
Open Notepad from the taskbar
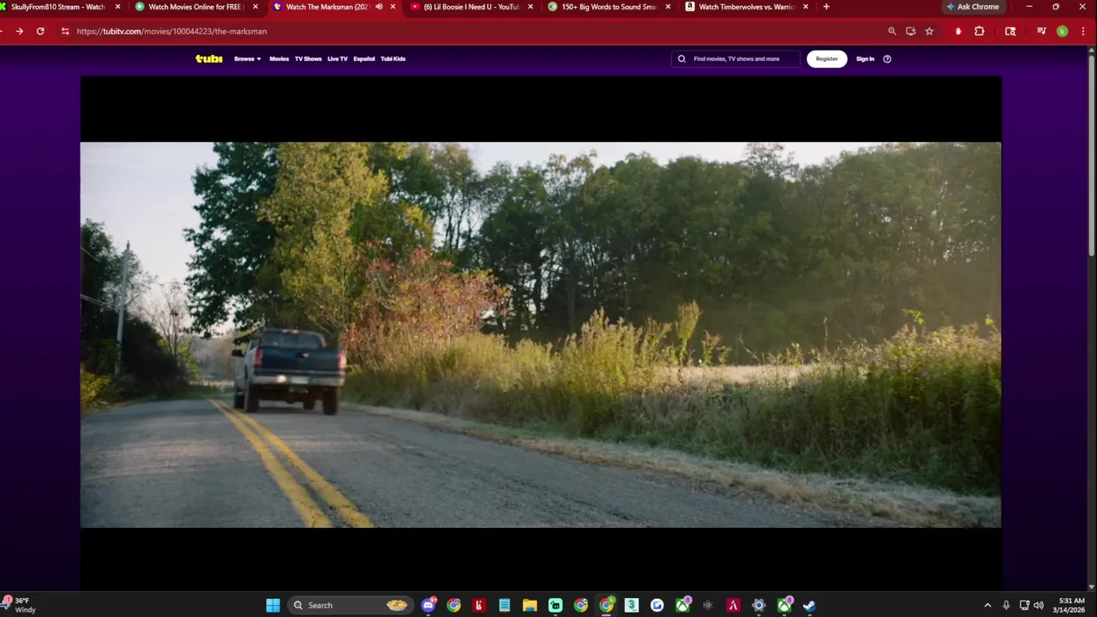click(x=505, y=605)
